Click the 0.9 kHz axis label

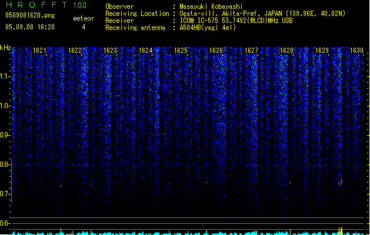5,135
